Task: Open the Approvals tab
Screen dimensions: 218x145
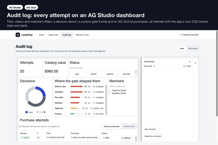Action: pyautogui.click(x=53, y=35)
